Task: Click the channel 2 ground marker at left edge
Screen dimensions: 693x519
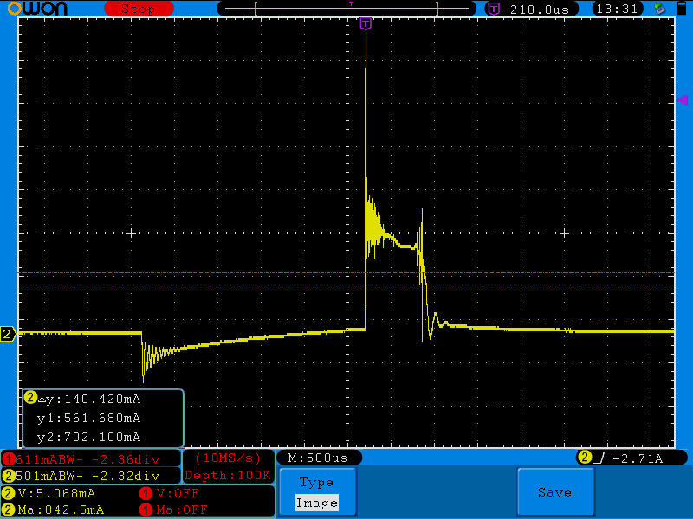Action: (x=8, y=334)
